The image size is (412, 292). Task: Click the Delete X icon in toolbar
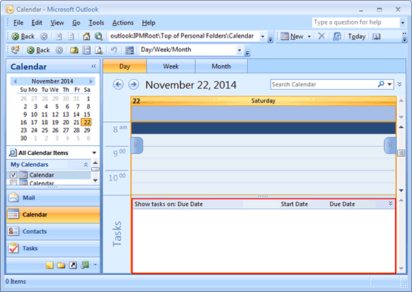click(x=321, y=36)
